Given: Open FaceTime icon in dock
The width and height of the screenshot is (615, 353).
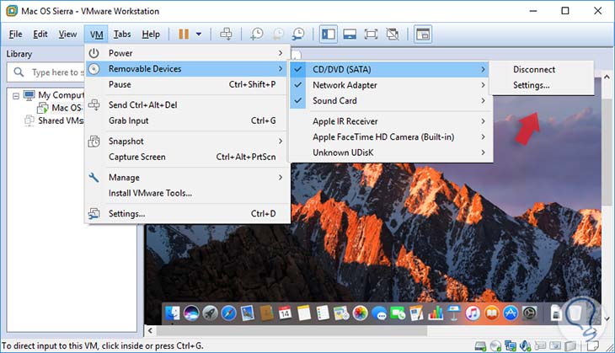Looking at the screenshot, I should (x=398, y=313).
